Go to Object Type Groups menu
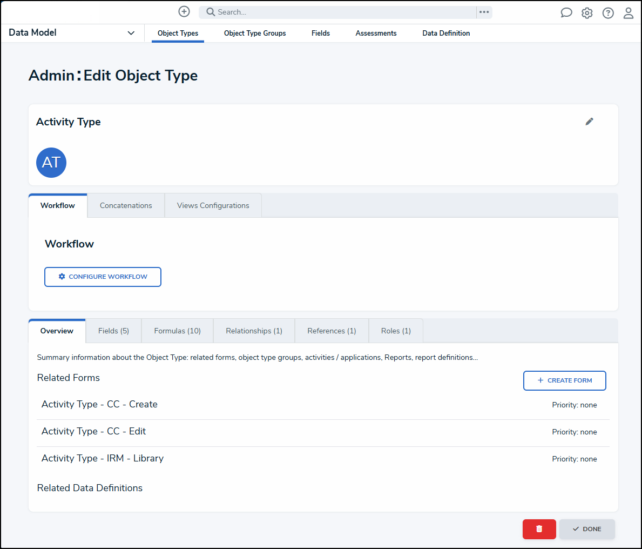 [255, 34]
